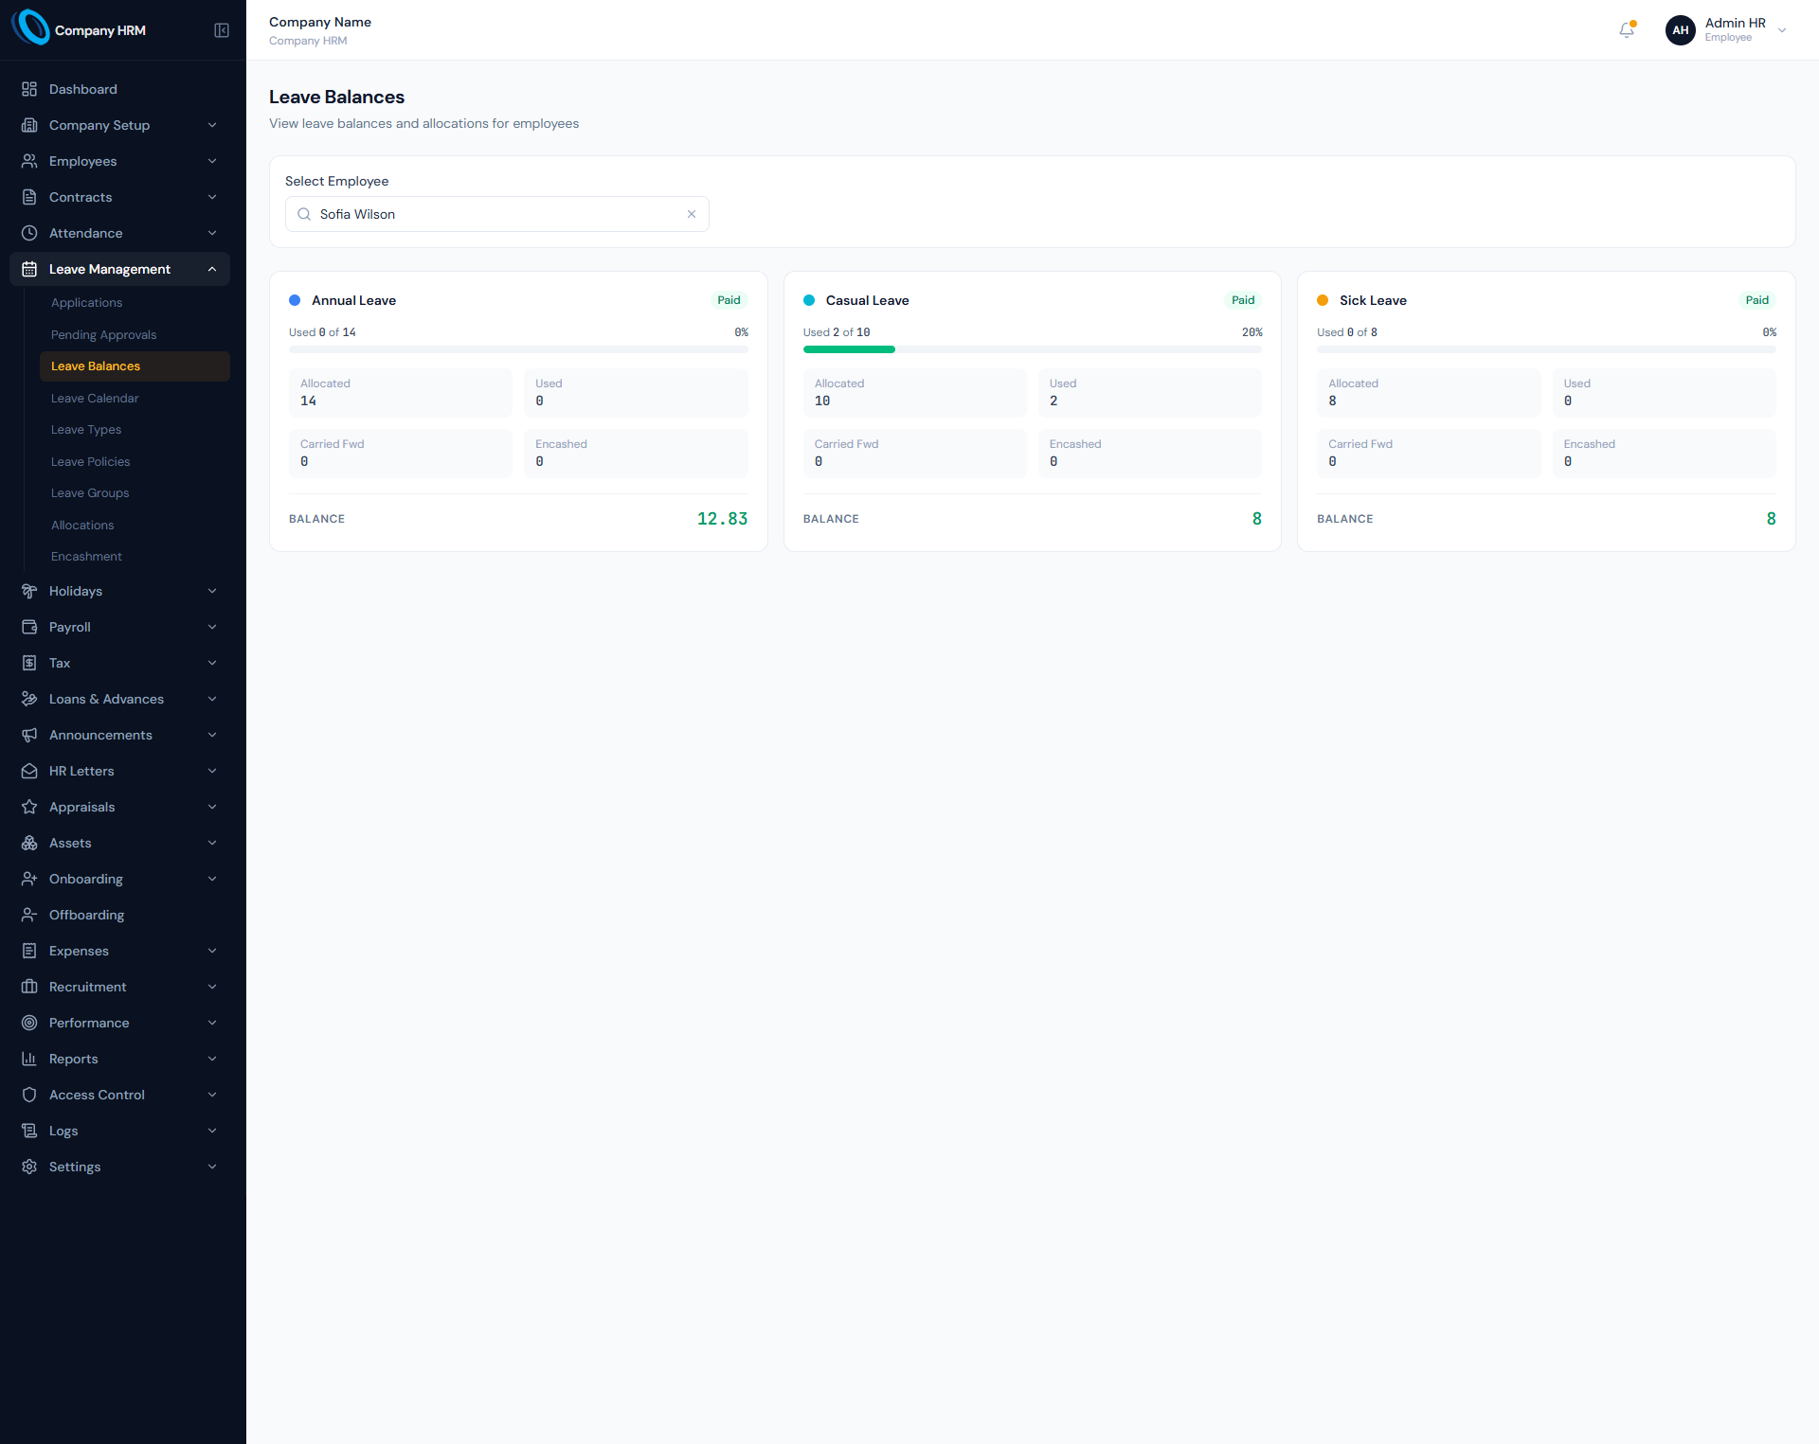The image size is (1819, 1444).
Task: Click the Announcements megaphone icon
Action: (29, 735)
